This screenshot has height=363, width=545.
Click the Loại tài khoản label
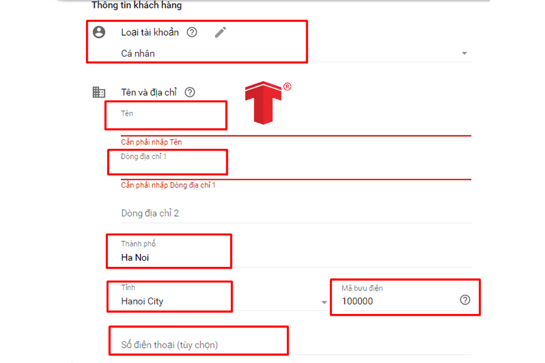150,32
